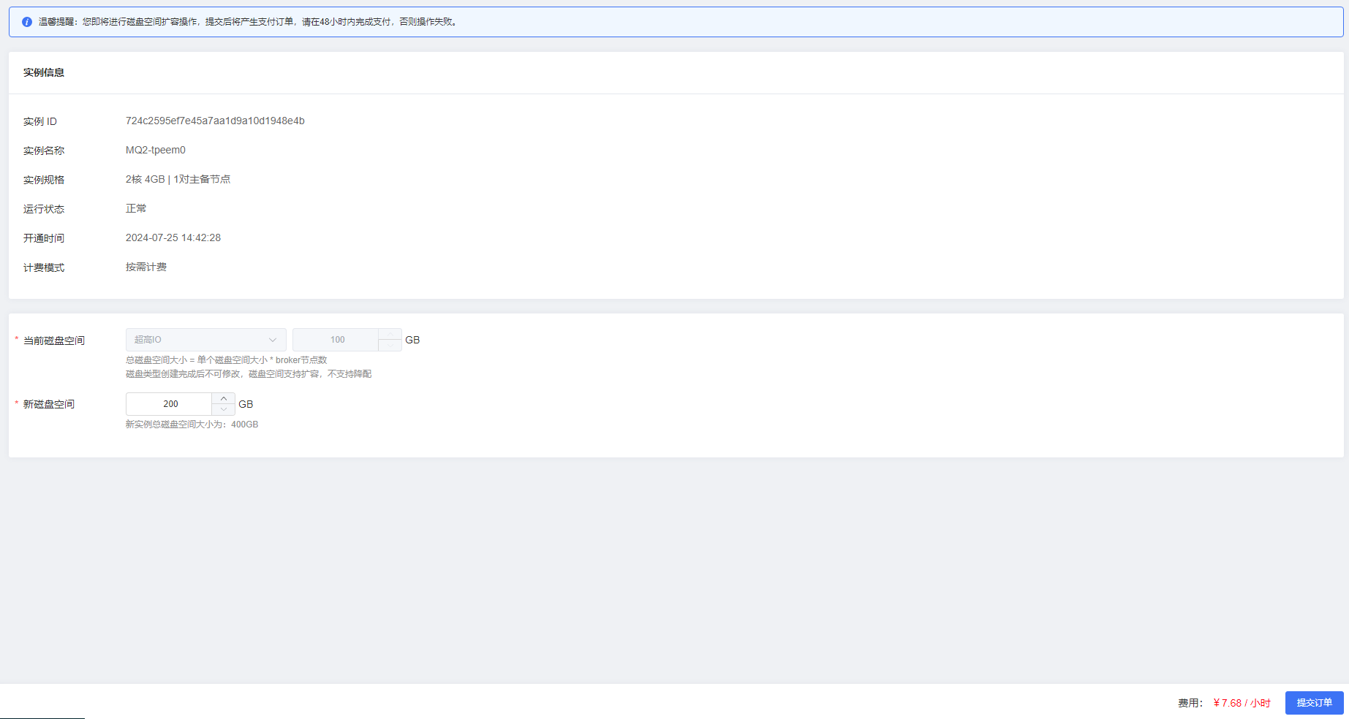
Task: Click the 实例信息 section heading
Action: coord(44,72)
